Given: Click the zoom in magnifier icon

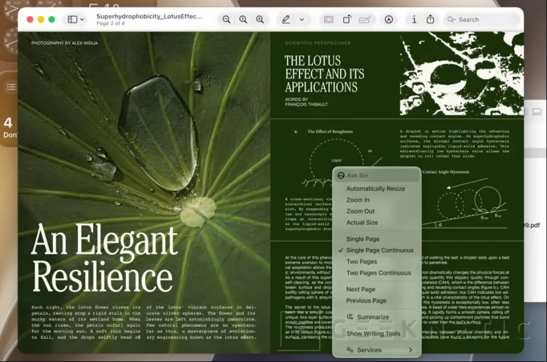Looking at the screenshot, I should pyautogui.click(x=260, y=20).
